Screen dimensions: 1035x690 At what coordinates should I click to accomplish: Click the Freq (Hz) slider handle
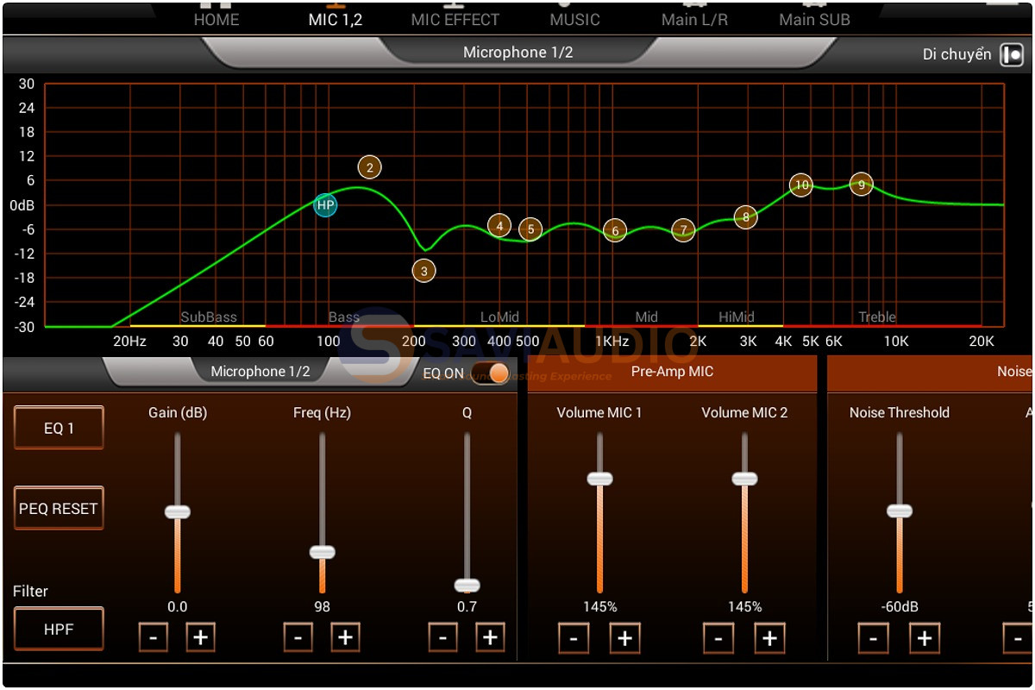pos(323,552)
